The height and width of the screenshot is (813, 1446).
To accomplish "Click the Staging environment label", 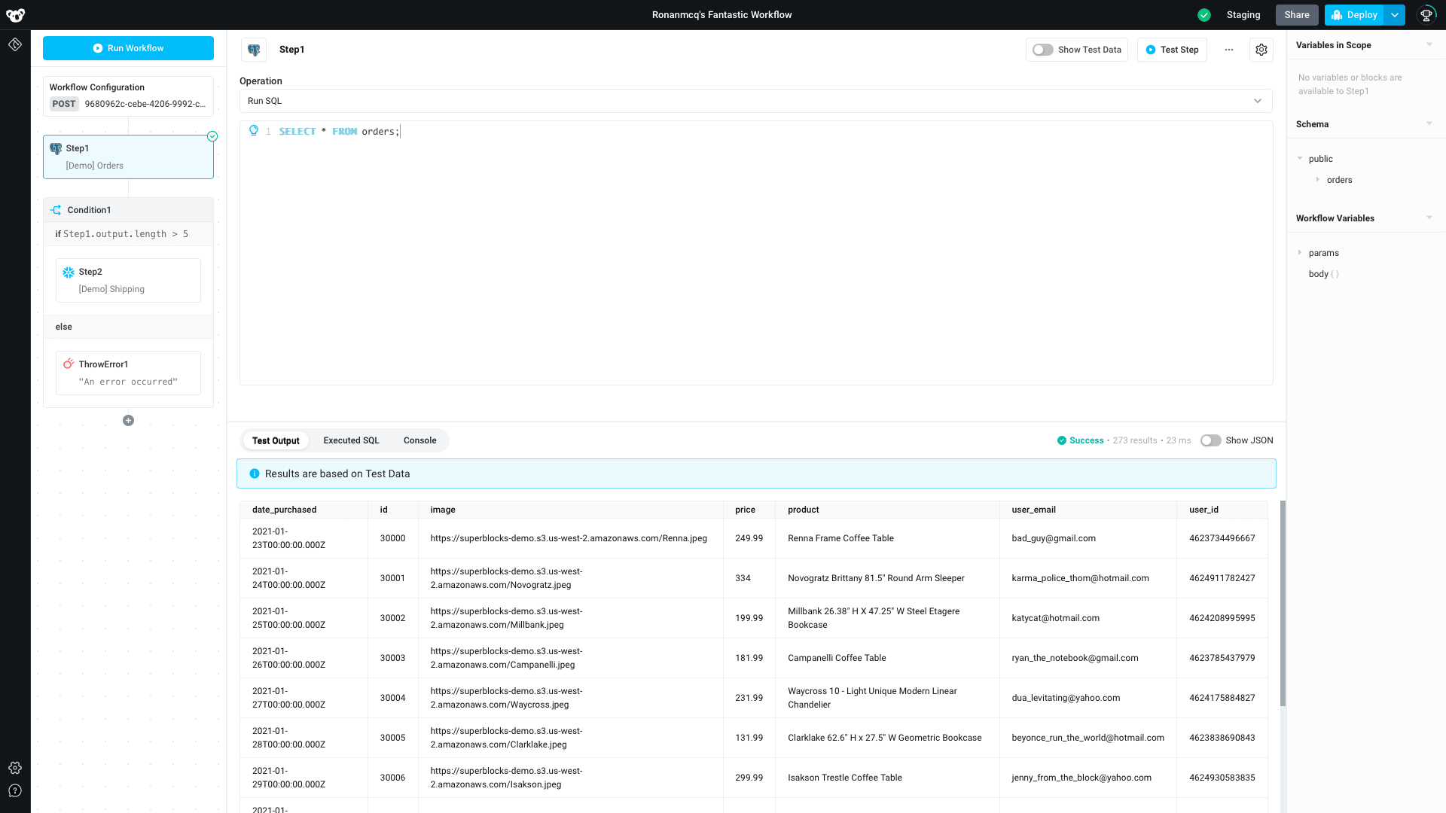I will coord(1243,15).
